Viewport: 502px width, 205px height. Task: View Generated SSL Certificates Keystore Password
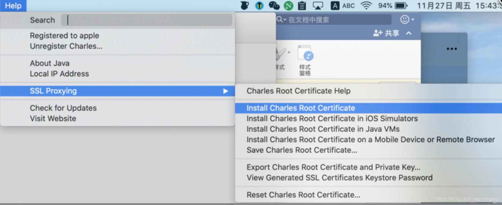tap(368, 178)
